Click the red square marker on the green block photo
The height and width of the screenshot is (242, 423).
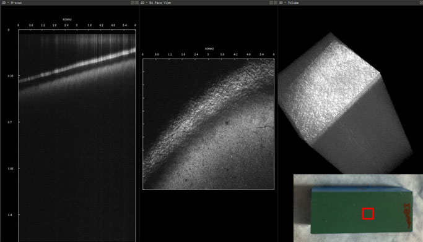368,214
